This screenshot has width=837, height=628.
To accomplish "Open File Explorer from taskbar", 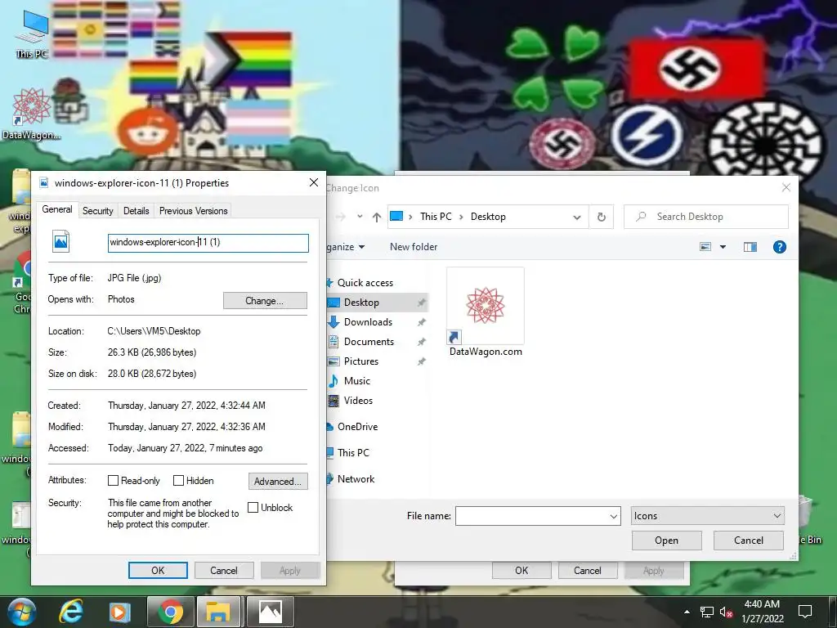I will click(217, 612).
